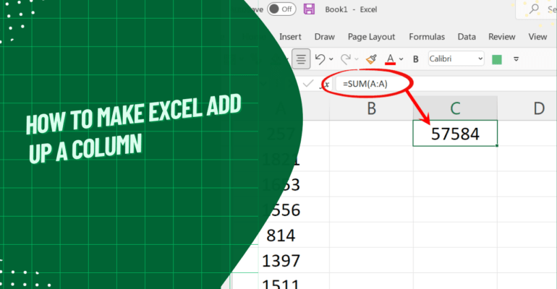Click the fx Insert Function icon
The image size is (557, 289).
click(325, 85)
